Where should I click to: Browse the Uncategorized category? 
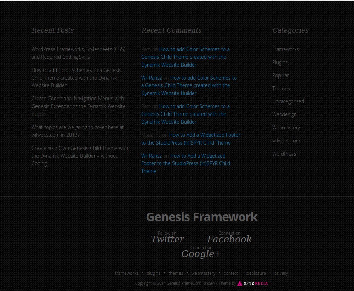click(x=288, y=101)
